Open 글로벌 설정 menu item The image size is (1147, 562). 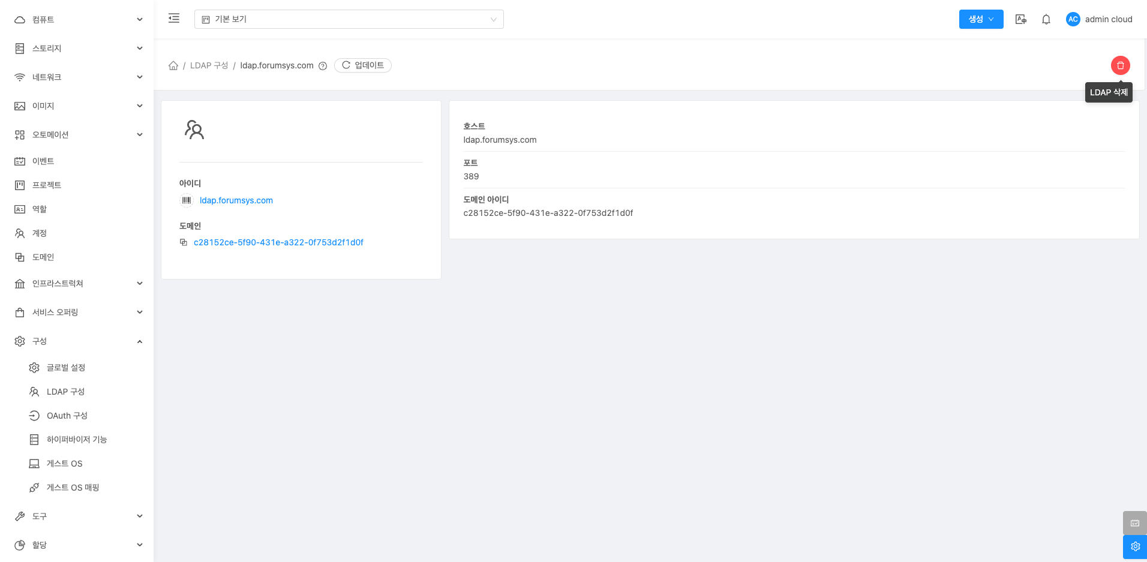click(x=66, y=368)
